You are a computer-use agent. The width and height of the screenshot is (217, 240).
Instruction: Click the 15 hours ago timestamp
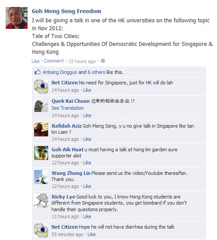[82, 61]
